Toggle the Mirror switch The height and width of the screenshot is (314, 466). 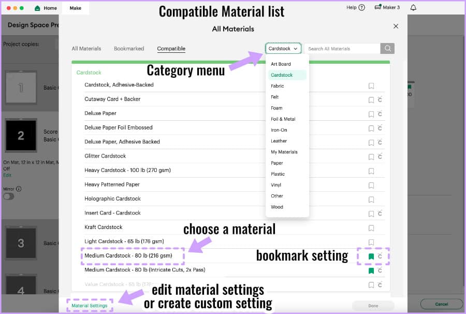tap(9, 196)
